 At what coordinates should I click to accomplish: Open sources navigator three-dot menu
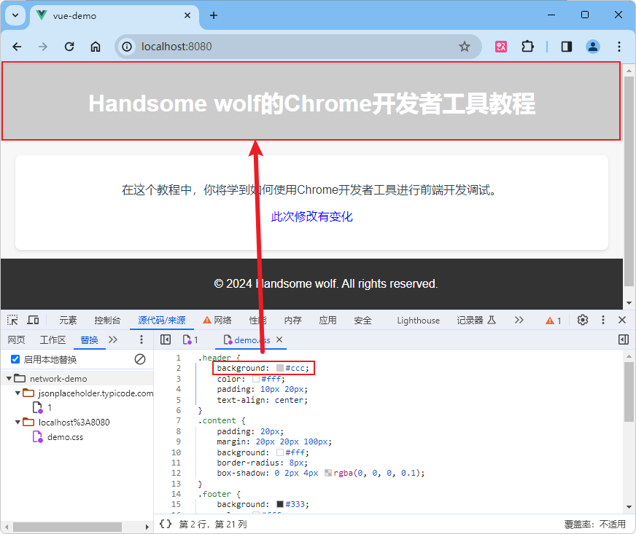click(x=141, y=339)
